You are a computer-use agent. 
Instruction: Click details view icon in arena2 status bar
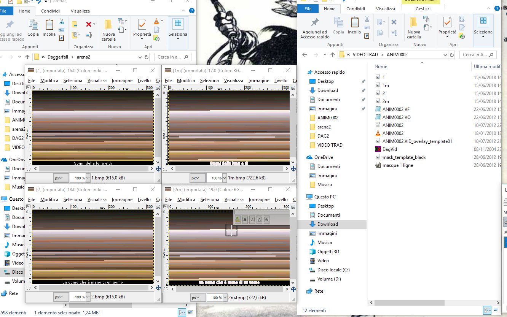tap(182, 312)
